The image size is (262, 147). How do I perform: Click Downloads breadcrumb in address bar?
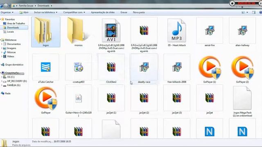[43, 6]
